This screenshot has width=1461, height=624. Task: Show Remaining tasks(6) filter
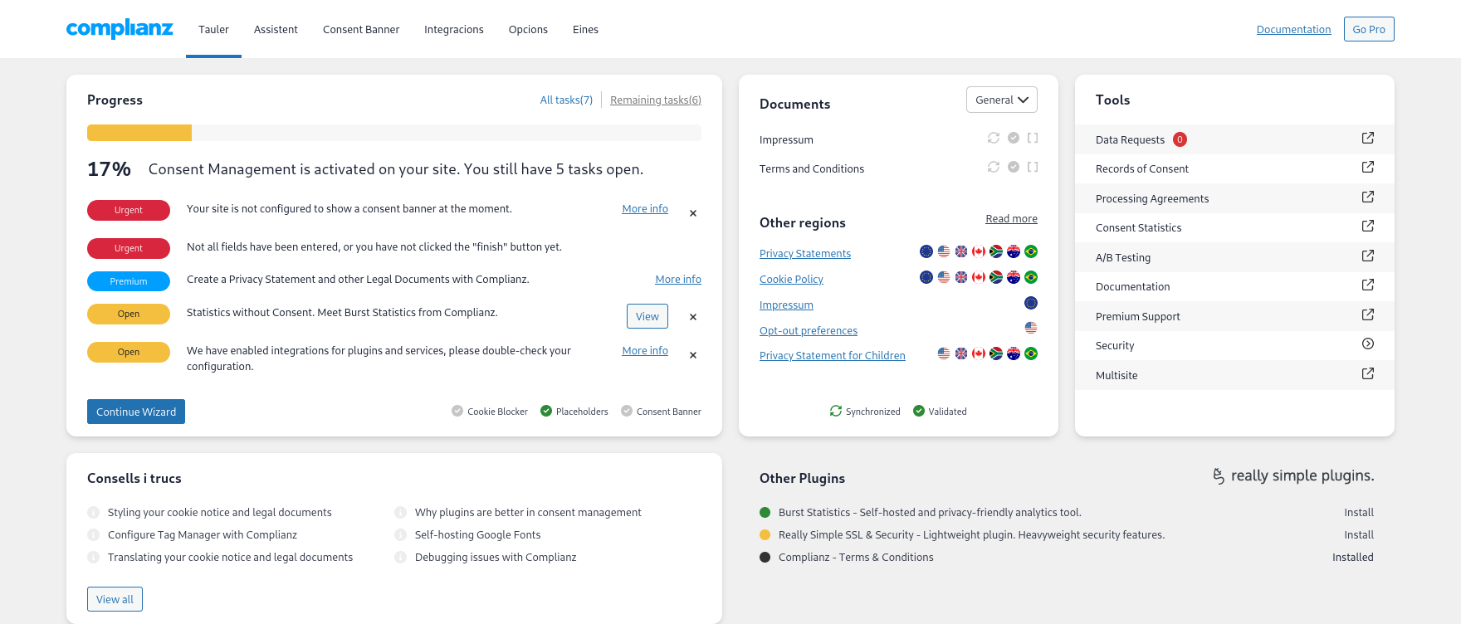(x=655, y=100)
